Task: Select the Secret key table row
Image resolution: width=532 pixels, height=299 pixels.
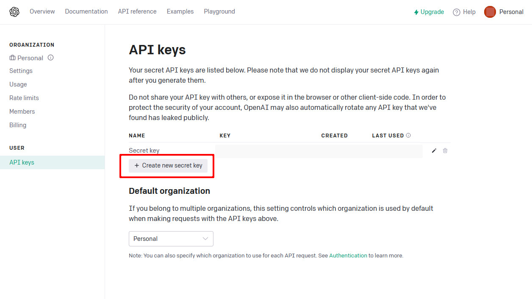Action: pyautogui.click(x=275, y=151)
